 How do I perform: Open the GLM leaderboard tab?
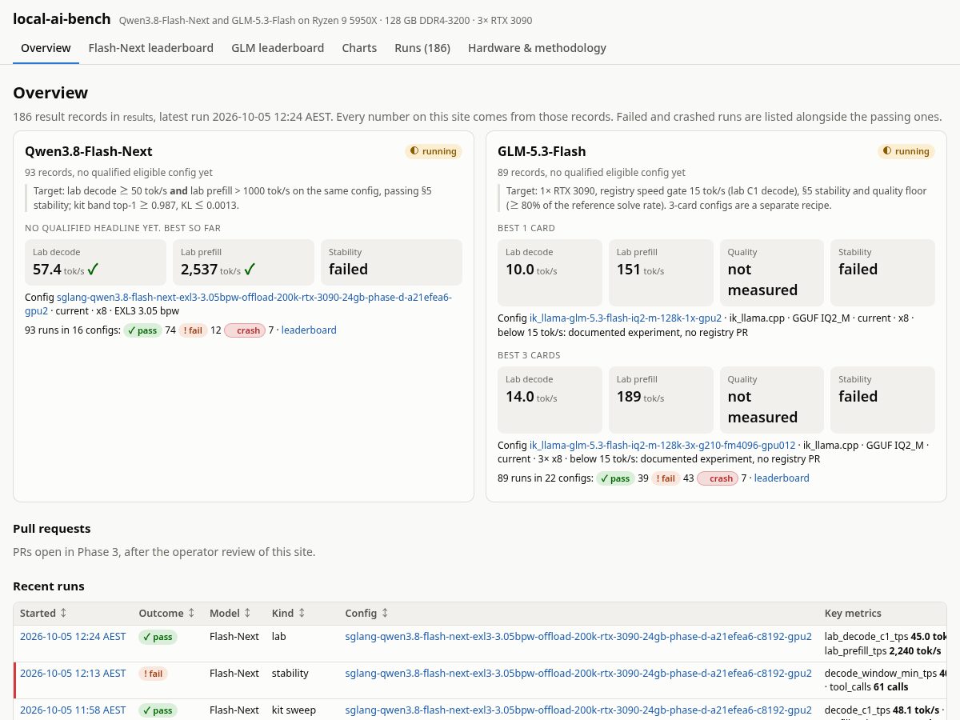[x=278, y=48]
